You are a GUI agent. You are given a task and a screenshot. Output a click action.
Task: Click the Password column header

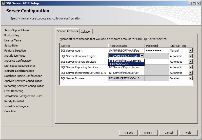(157, 46)
